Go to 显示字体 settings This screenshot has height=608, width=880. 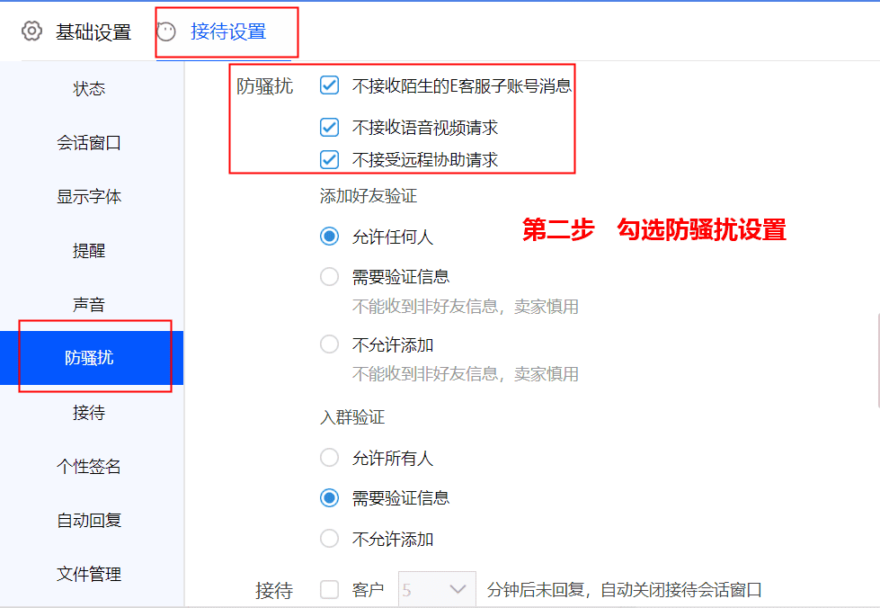click(90, 196)
